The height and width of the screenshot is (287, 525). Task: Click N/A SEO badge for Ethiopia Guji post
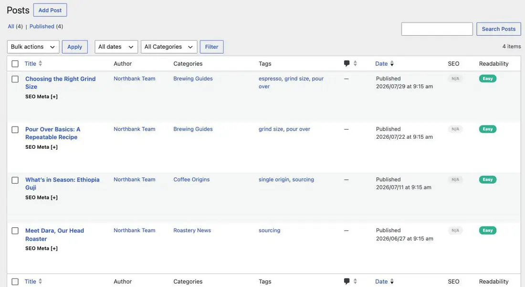(x=455, y=180)
